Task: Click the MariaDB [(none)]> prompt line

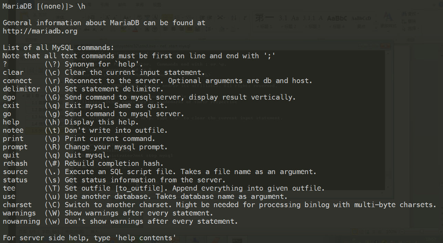Action: coord(44,6)
